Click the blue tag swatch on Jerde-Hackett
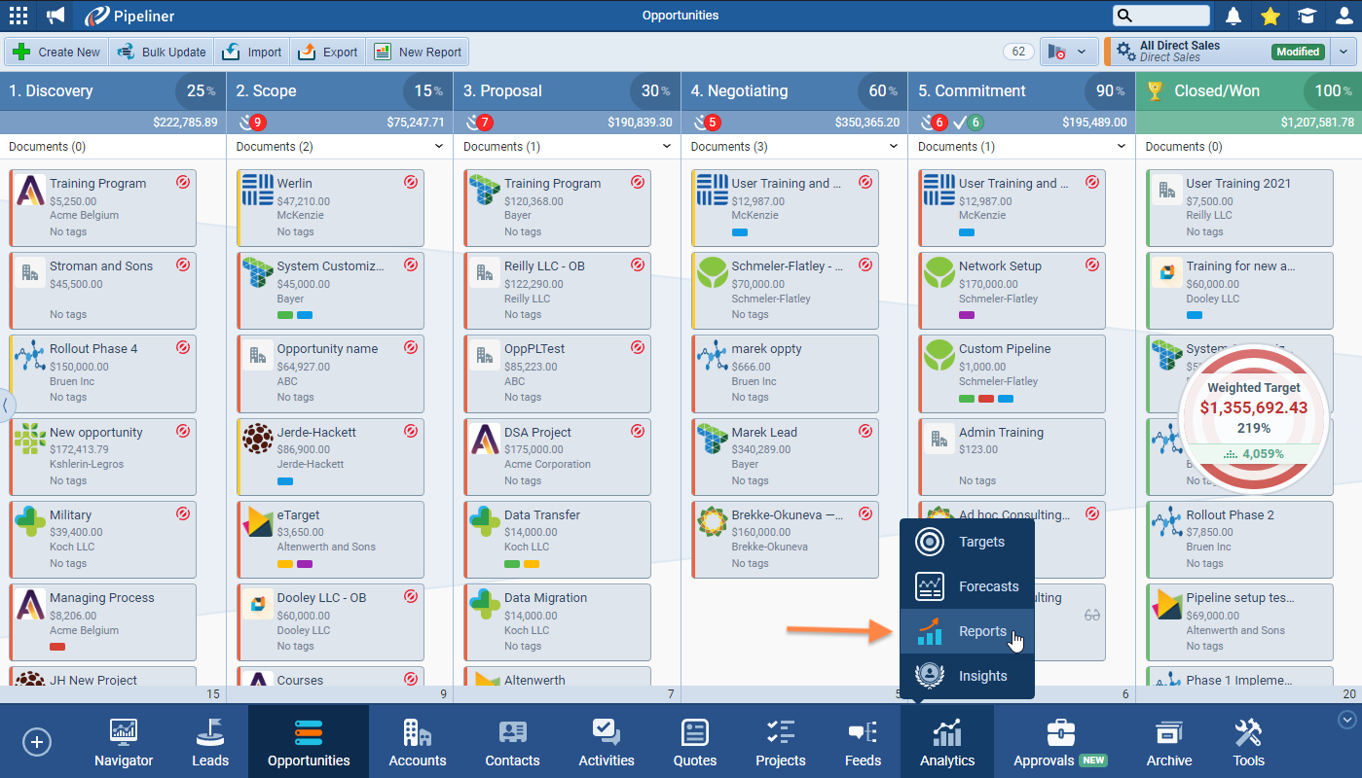1362x778 pixels. coord(285,480)
